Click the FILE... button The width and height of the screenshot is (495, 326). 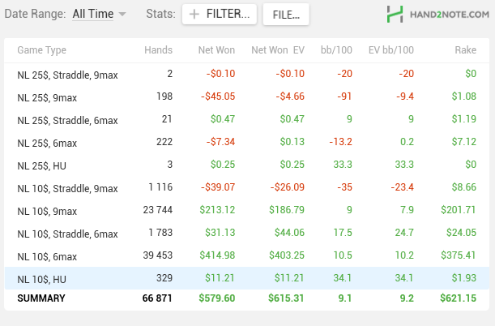point(287,14)
